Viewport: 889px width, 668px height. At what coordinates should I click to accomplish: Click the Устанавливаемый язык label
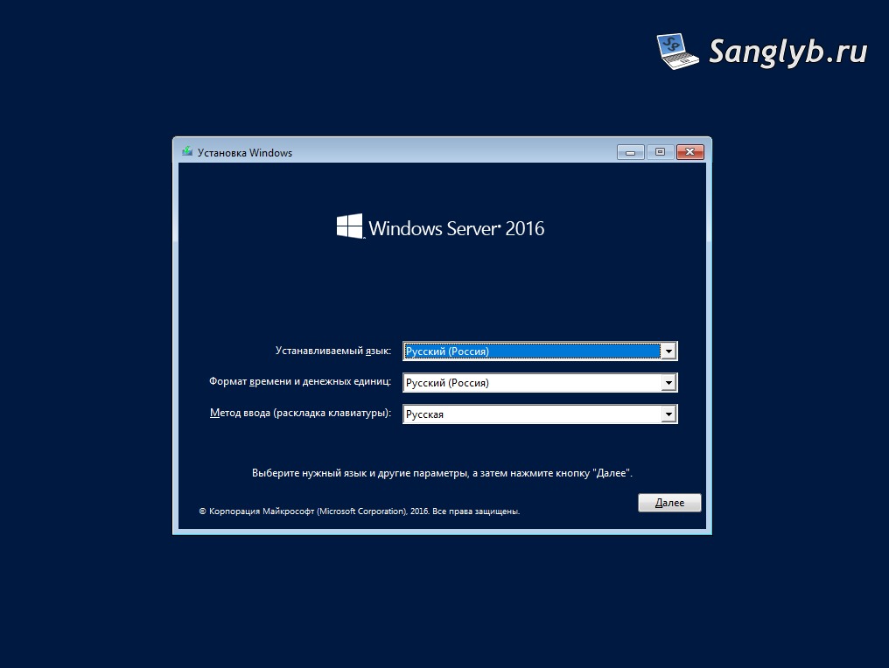pos(333,351)
